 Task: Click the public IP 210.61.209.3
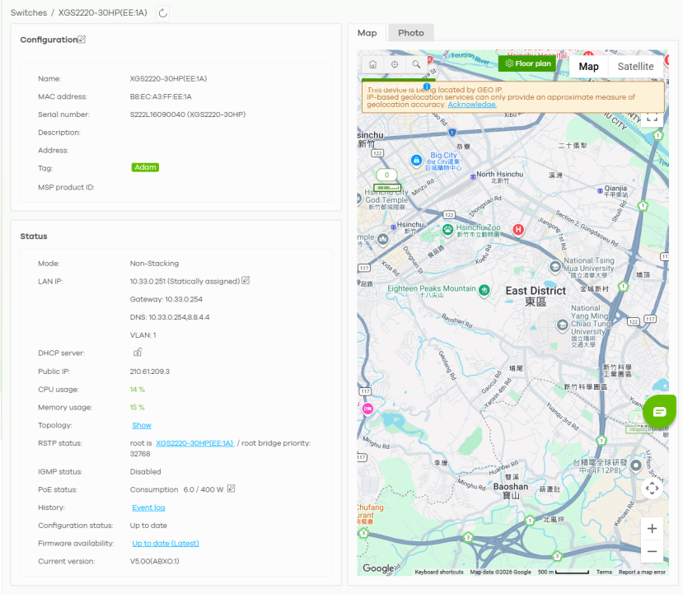[x=150, y=372]
